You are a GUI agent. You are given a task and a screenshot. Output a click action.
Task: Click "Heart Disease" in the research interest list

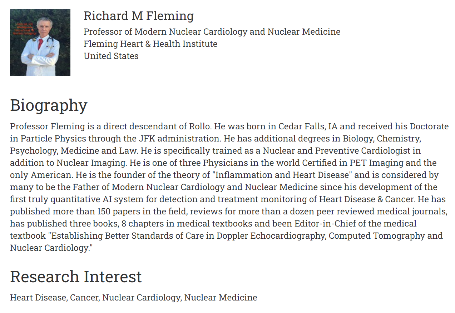click(x=38, y=298)
